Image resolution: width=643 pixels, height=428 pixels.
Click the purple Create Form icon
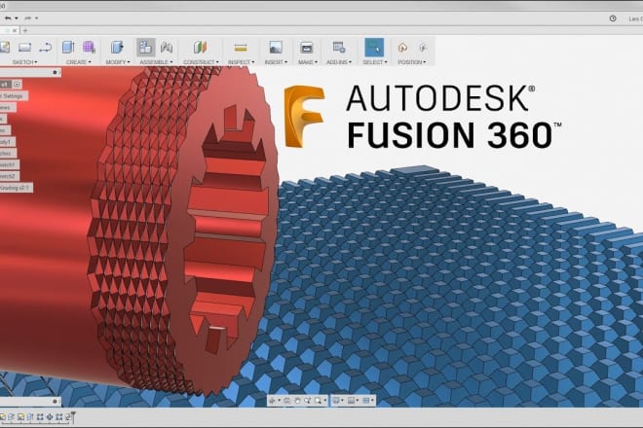click(89, 47)
